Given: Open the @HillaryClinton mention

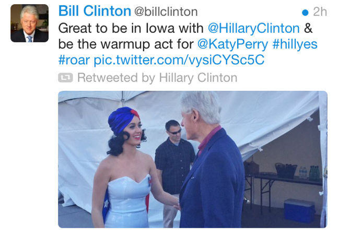Looking at the screenshot, I should coord(254,28).
